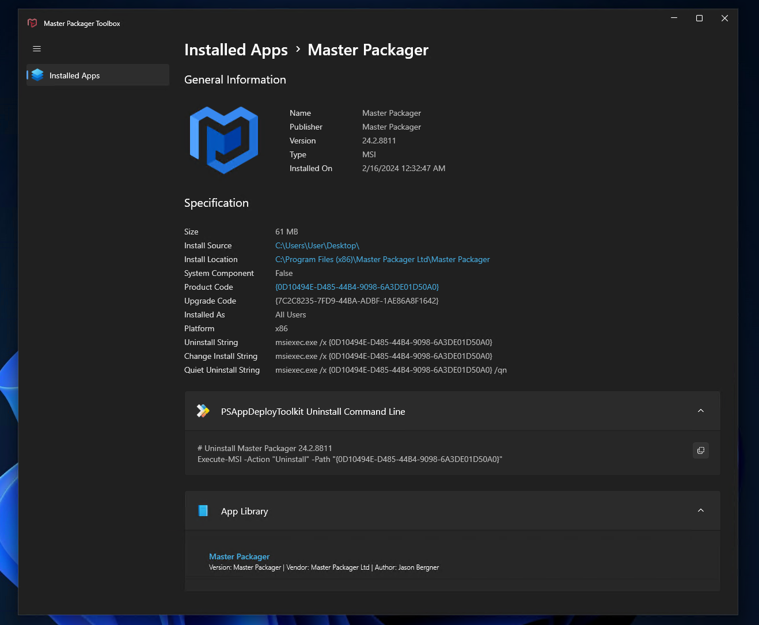759x625 pixels.
Task: Click the App Library header text
Action: point(245,511)
